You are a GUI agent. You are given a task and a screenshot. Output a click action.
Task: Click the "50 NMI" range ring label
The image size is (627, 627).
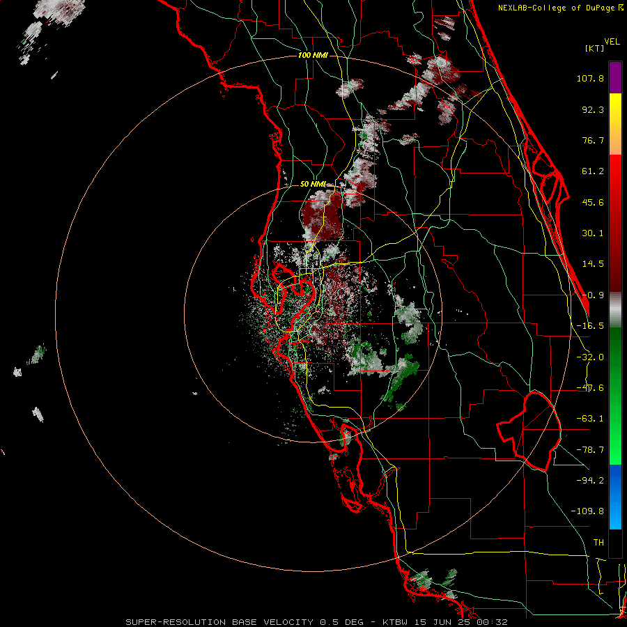pyautogui.click(x=313, y=184)
